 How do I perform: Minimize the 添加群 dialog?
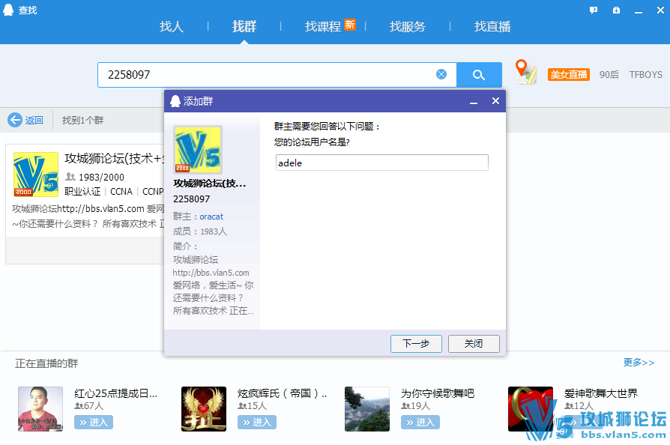click(474, 101)
